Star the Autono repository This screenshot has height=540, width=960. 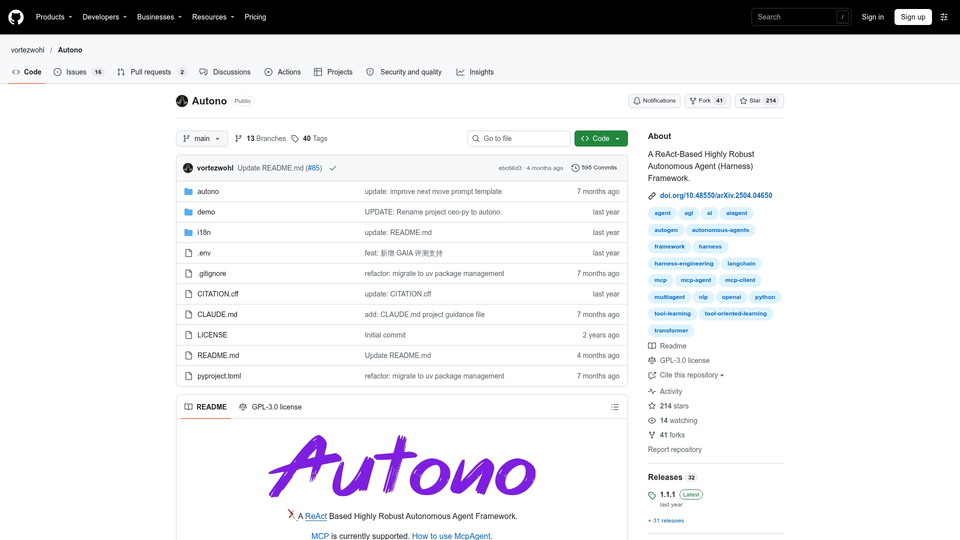[759, 101]
